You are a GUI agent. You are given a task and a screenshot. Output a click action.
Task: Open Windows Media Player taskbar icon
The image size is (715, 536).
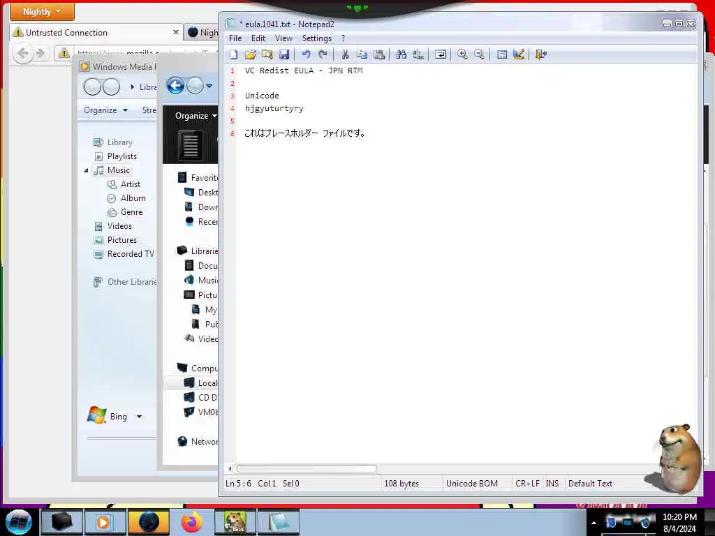(x=104, y=522)
